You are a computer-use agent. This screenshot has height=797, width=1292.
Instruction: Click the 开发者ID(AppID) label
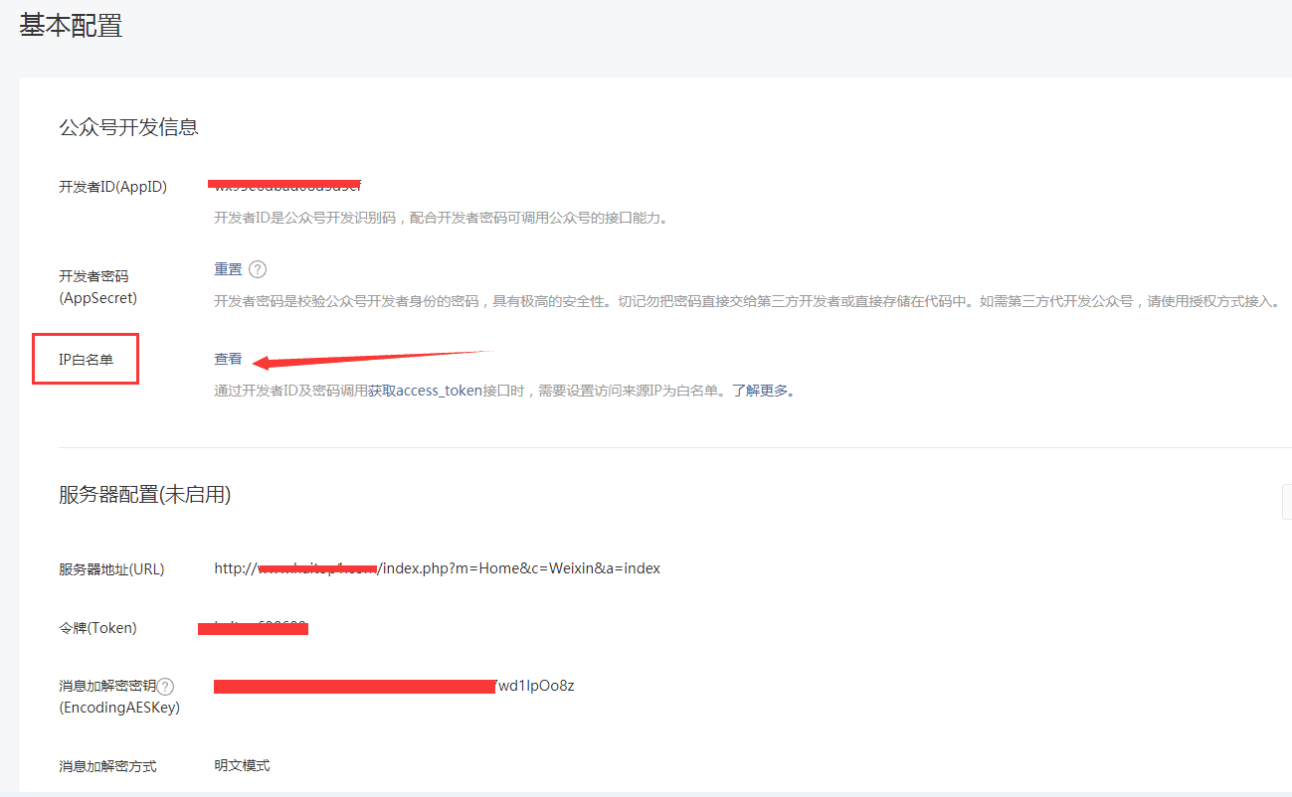(x=112, y=187)
